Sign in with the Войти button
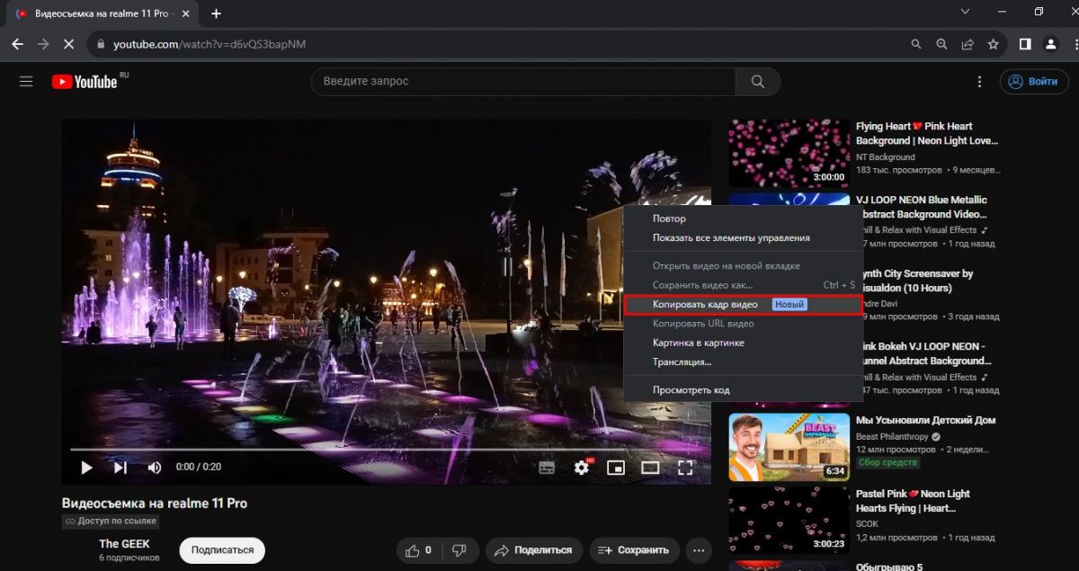The width and height of the screenshot is (1079, 571). (1034, 82)
